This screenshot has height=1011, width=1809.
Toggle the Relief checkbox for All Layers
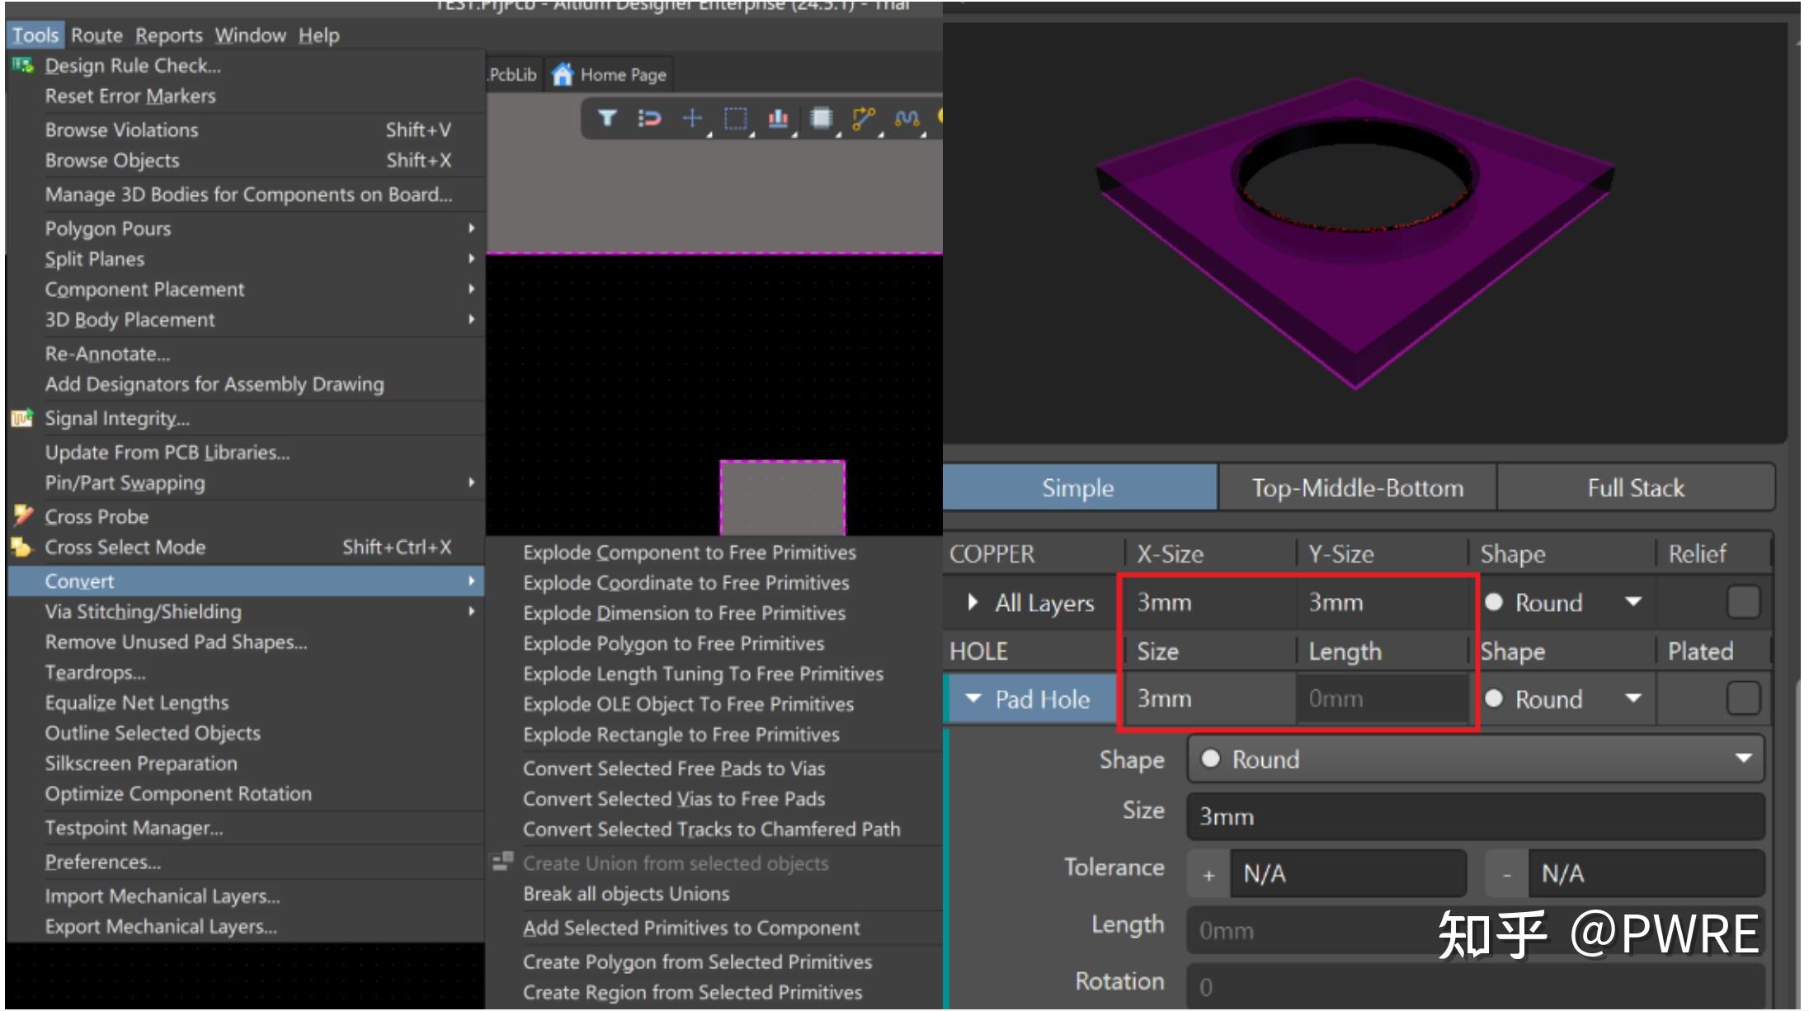click(1742, 602)
